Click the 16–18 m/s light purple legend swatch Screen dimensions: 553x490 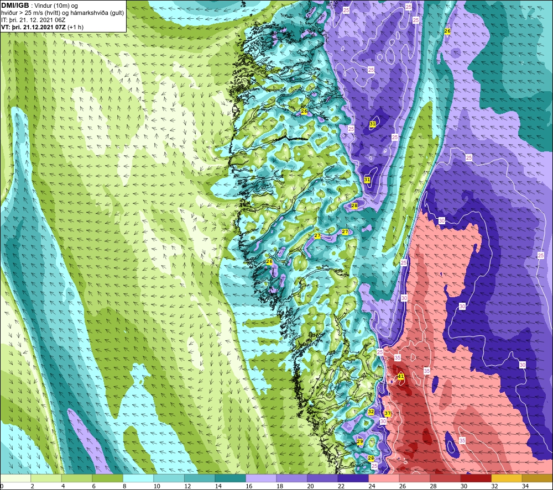[261, 478]
